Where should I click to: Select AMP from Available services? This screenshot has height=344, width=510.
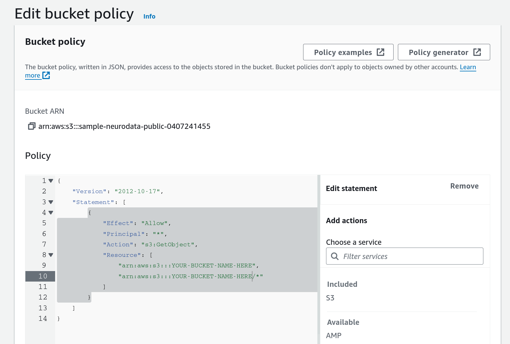(x=334, y=335)
